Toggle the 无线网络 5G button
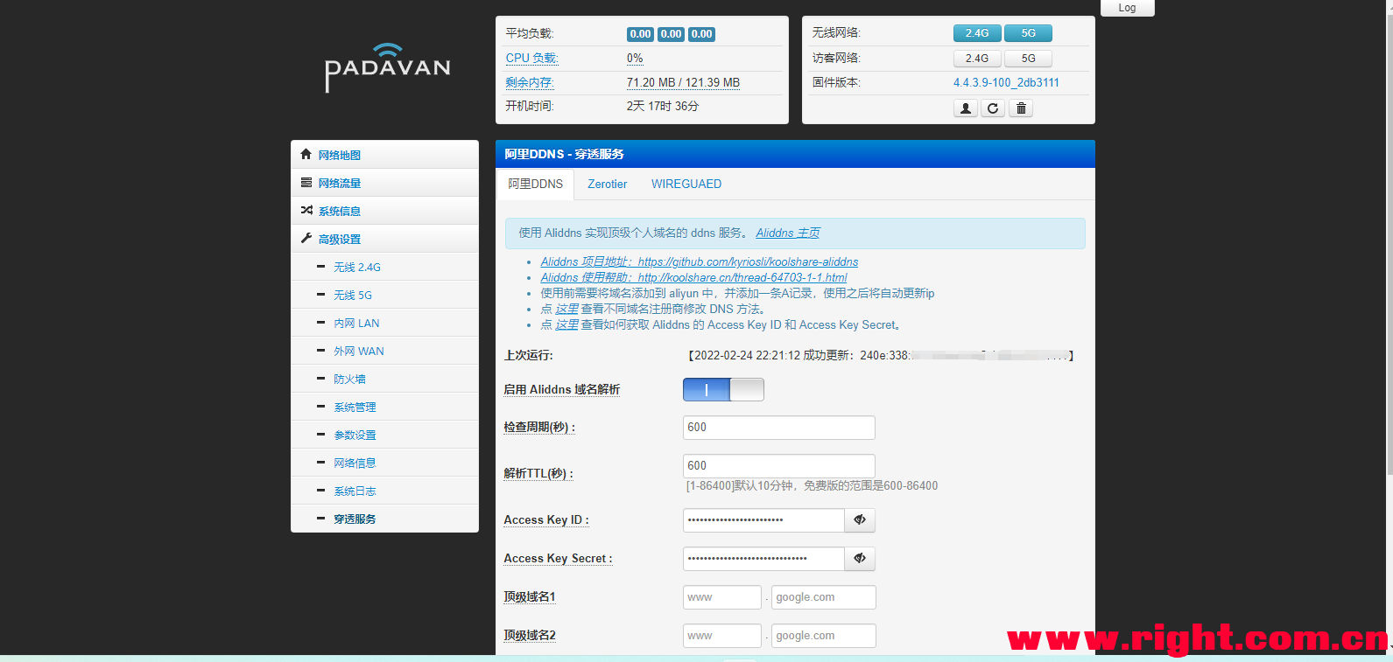 coord(1029,33)
